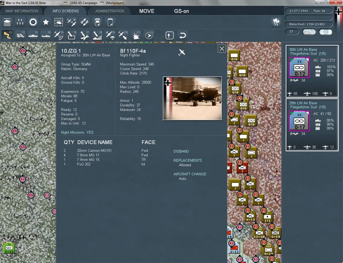
Task: Select the F8 bomb city mode
Action: coord(97,35)
